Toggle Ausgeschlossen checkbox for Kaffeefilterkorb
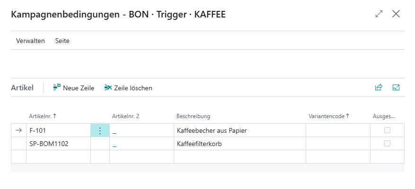The image size is (415, 189). [x=387, y=144]
